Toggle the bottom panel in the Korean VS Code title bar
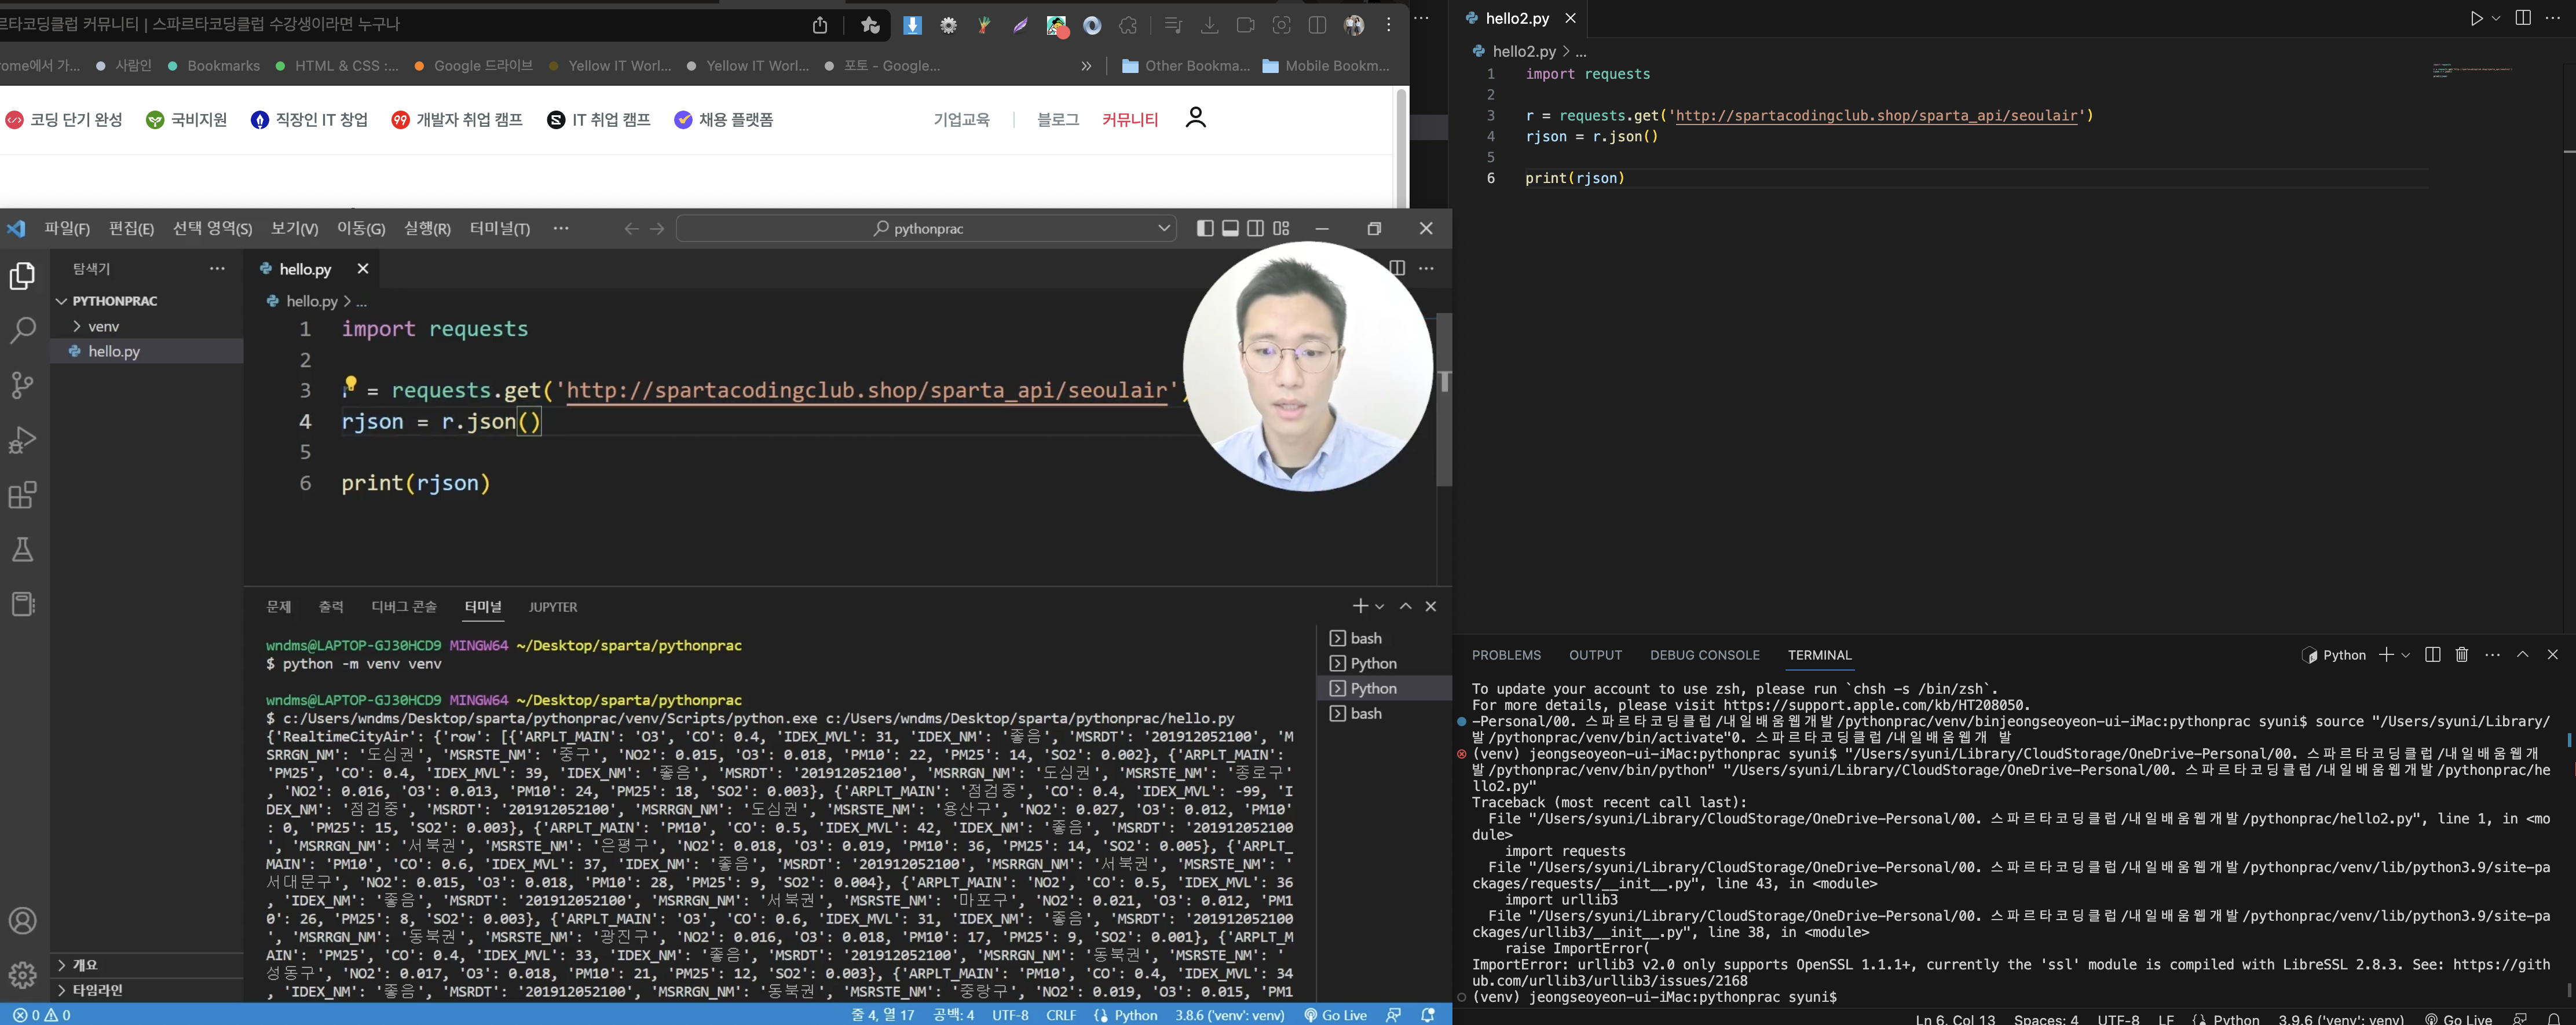The height and width of the screenshot is (1025, 2576). 1230,229
